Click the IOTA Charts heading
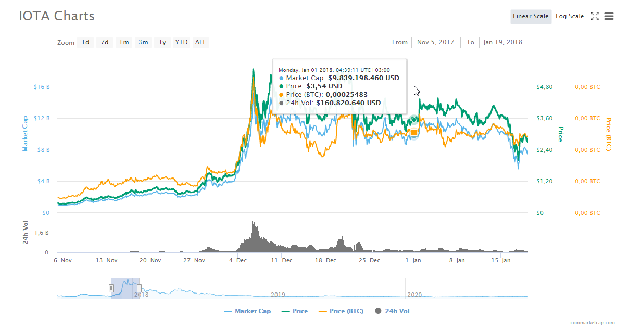 tap(57, 16)
